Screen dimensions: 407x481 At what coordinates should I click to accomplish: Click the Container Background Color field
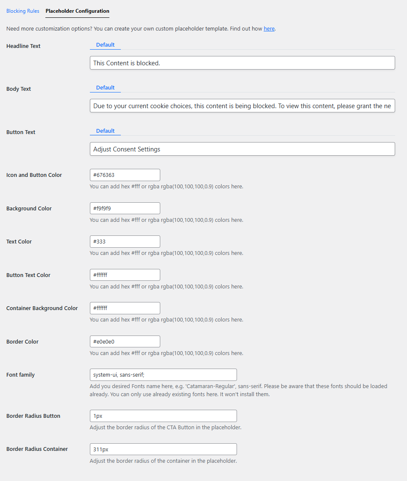(x=125, y=308)
